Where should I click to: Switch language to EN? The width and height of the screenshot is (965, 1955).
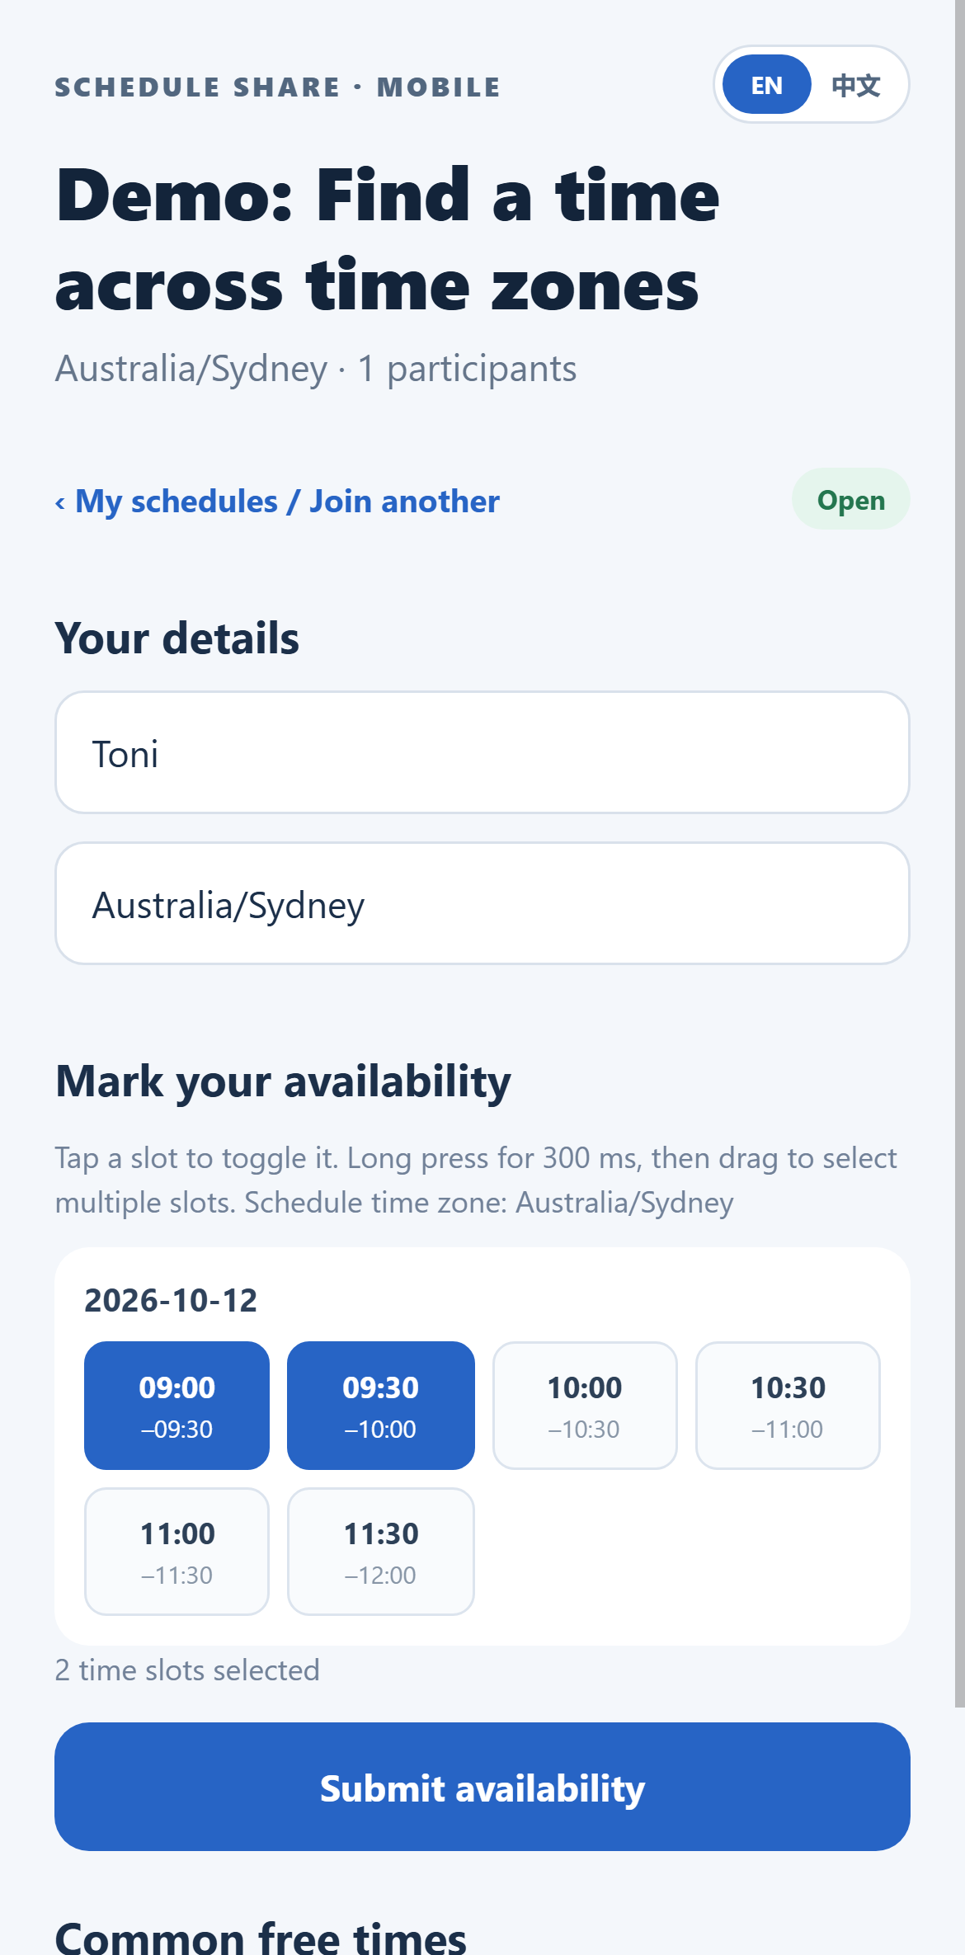[x=766, y=84]
